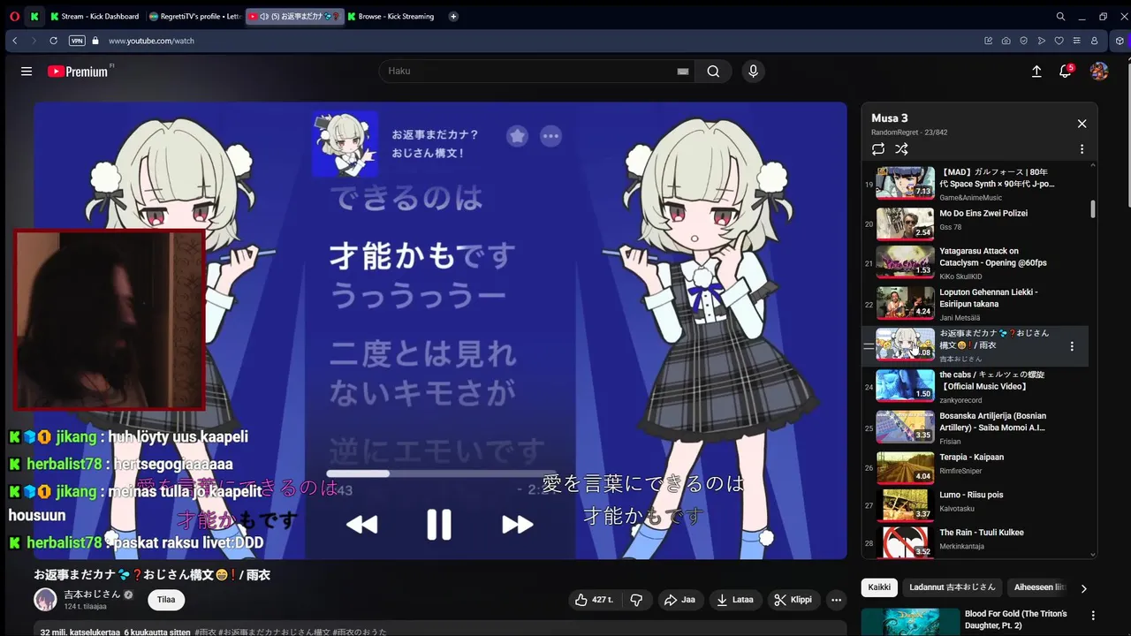
Task: Open the Opera main menu logo
Action: point(14,16)
